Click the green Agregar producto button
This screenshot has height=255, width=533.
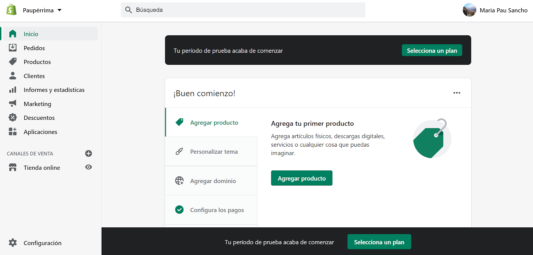coord(301,178)
